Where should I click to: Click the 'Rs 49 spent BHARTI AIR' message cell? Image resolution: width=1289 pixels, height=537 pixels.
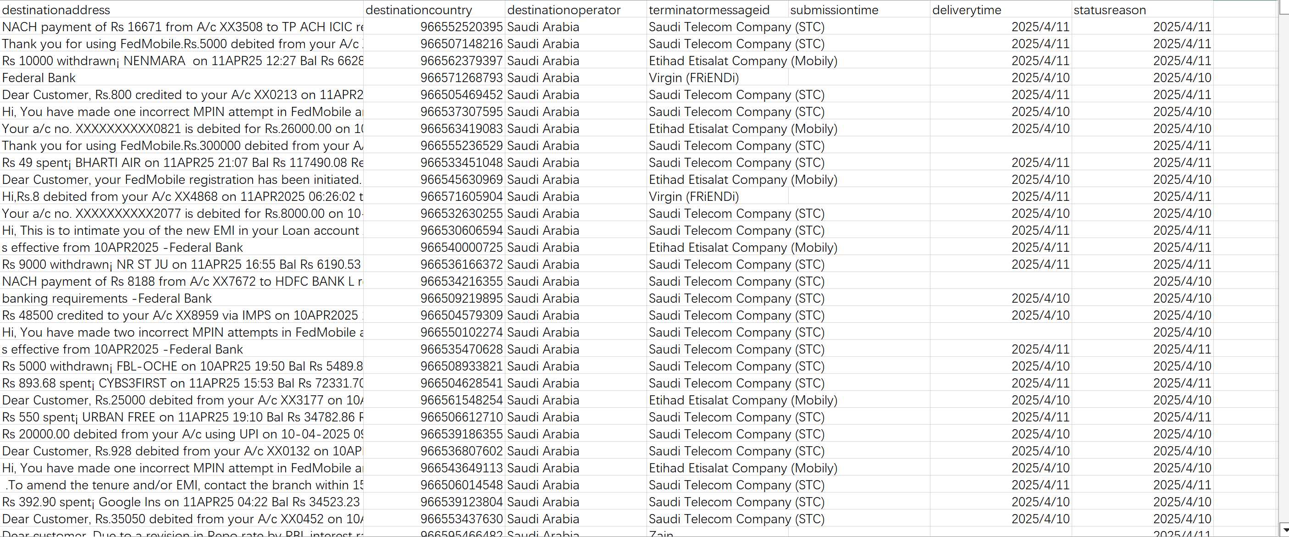[x=182, y=162]
